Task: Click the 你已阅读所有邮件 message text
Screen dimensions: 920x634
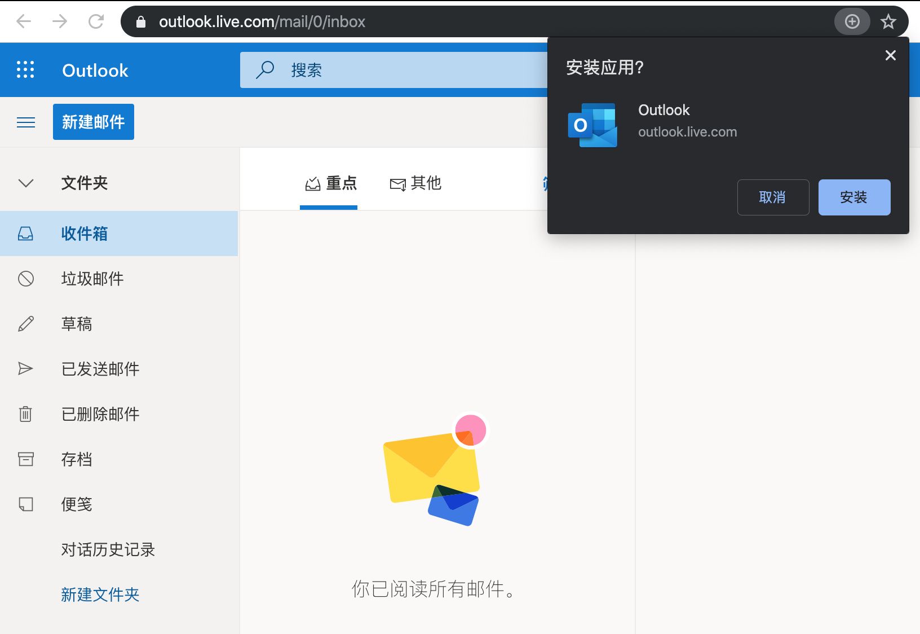Action: (434, 589)
